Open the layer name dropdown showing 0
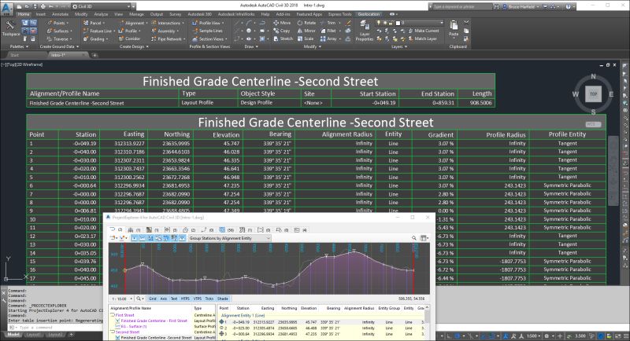Viewport: 630px width, 341px height. point(422,23)
